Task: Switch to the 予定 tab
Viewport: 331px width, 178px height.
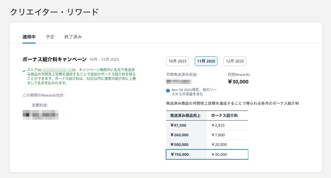Action: (x=50, y=37)
